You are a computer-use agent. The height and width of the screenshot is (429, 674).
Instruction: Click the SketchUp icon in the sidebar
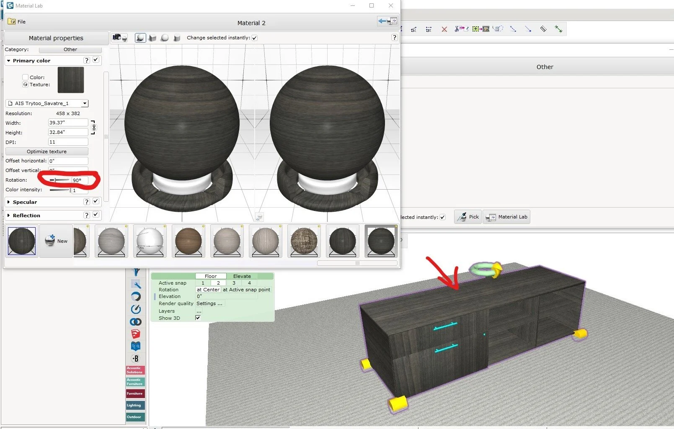click(x=135, y=334)
